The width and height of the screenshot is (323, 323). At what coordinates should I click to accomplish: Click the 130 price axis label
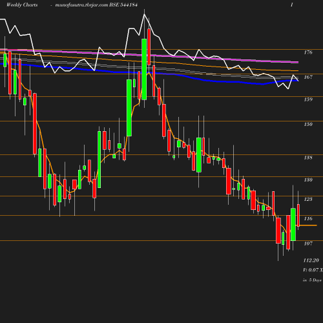coord(308,180)
